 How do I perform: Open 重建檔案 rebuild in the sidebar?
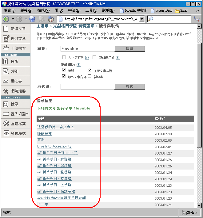click(16, 124)
